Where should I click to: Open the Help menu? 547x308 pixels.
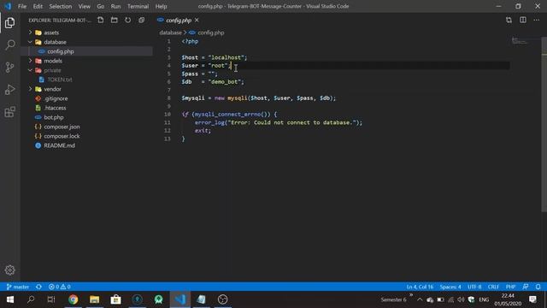[x=161, y=6]
